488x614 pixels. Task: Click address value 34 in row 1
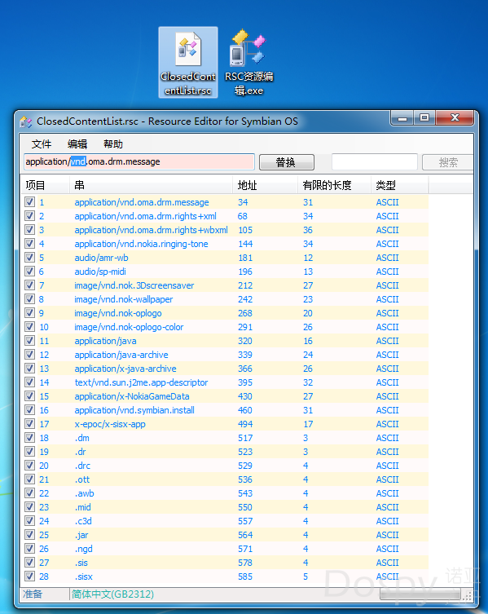(x=243, y=202)
